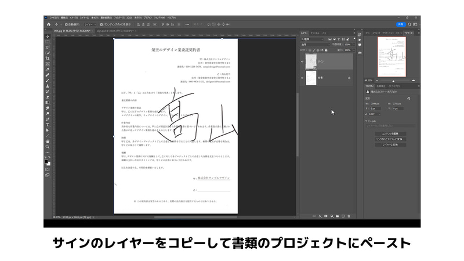Select the Eraser tool
The height and width of the screenshot is (261, 464).
click(x=48, y=97)
